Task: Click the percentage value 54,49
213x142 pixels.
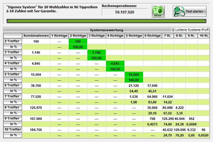Action: [134, 91]
